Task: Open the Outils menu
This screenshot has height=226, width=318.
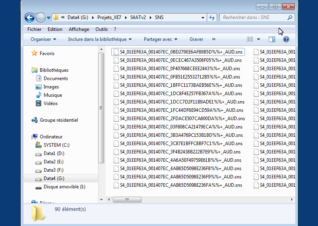Action: [101, 29]
